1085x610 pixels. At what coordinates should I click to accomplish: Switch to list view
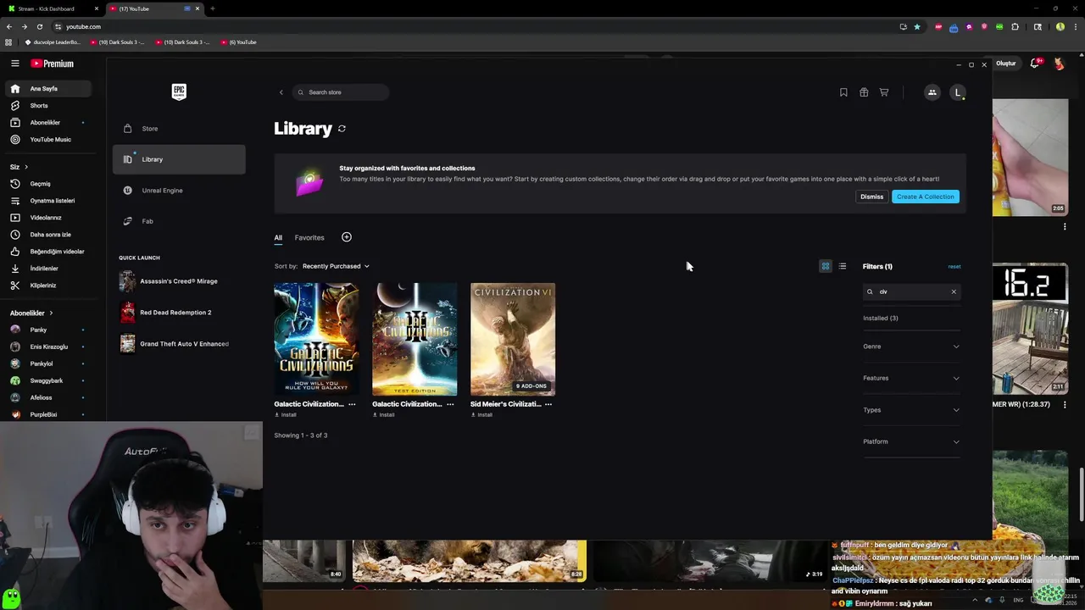843,266
